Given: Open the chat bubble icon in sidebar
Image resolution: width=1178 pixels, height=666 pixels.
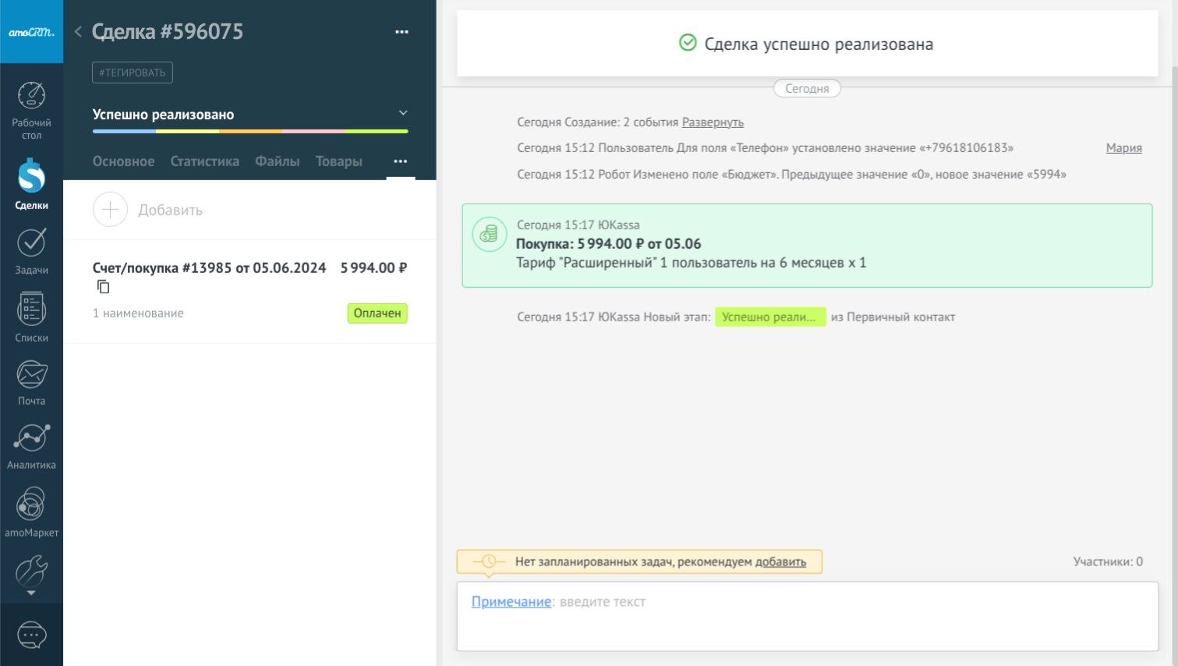Looking at the screenshot, I should click(x=31, y=635).
